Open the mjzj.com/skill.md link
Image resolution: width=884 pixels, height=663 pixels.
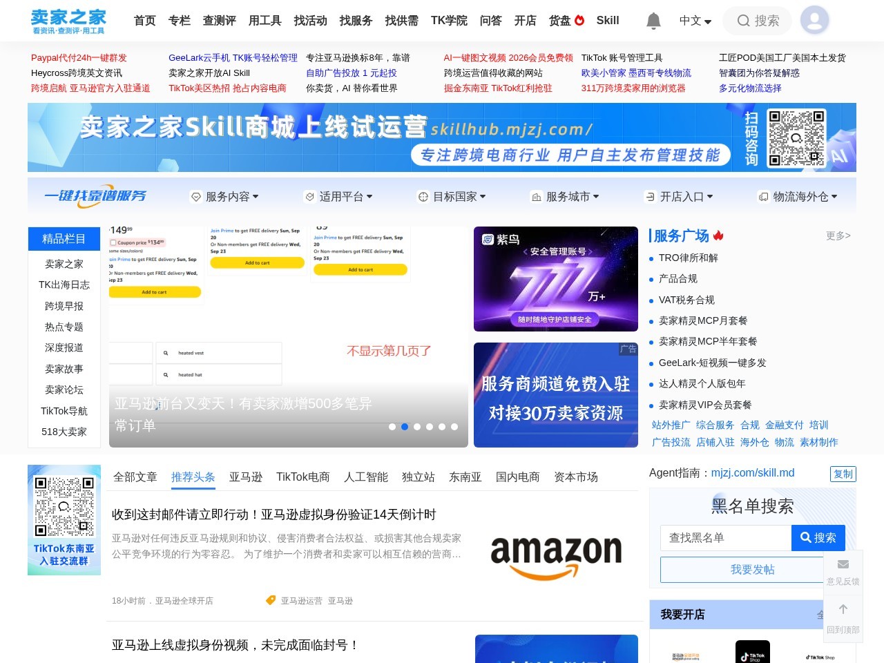click(x=753, y=473)
